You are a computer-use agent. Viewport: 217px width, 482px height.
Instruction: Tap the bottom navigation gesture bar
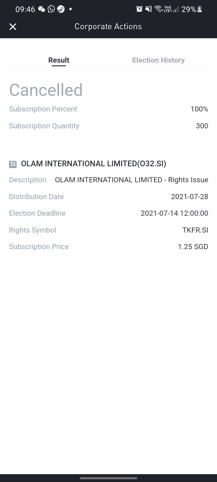[x=108, y=478]
